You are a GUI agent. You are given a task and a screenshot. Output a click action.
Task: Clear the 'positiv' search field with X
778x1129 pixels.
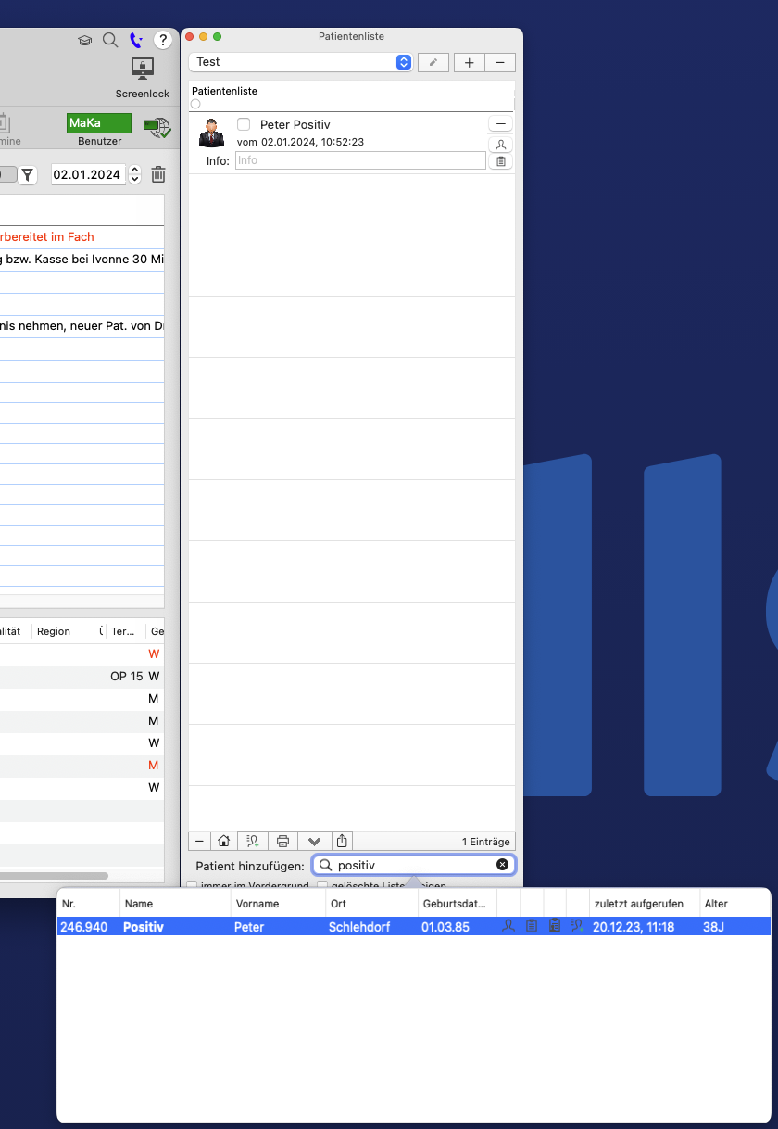[x=503, y=865]
